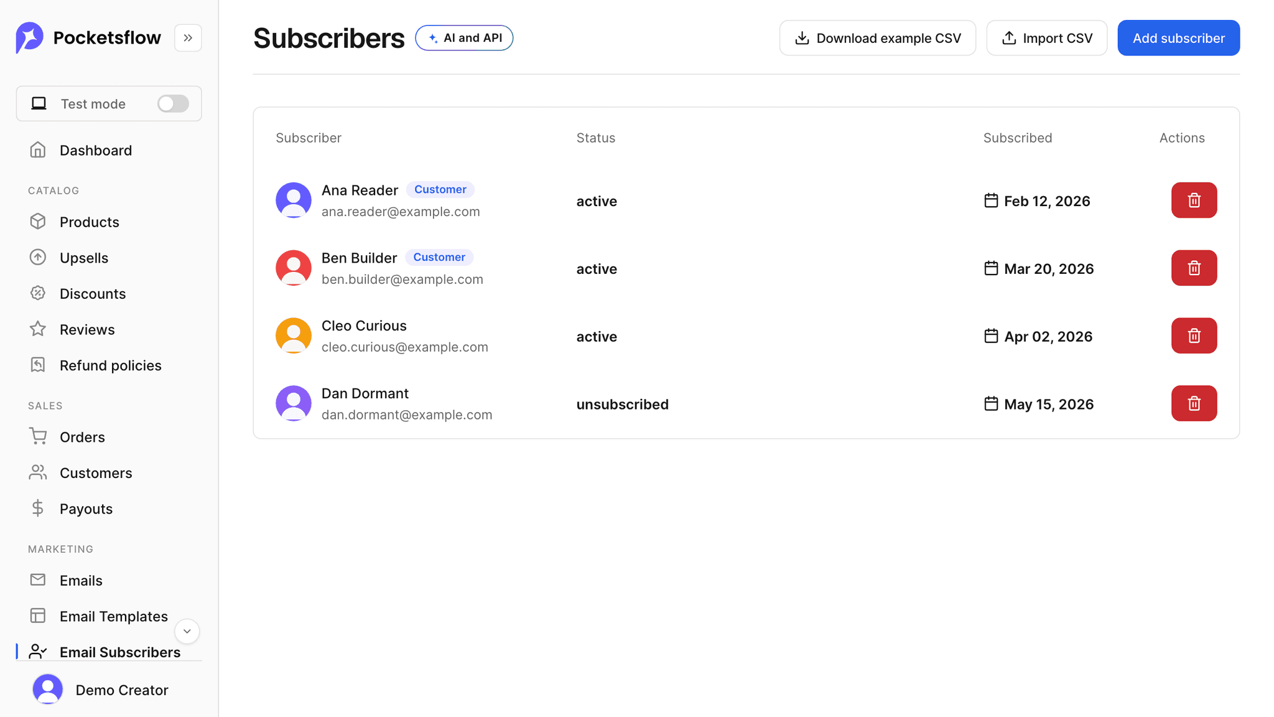Screen dimensions: 1274x717
Task: Delete subscriber Ben Builder
Action: pos(1194,268)
